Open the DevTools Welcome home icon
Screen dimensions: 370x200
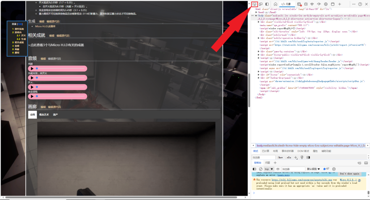[275, 4]
